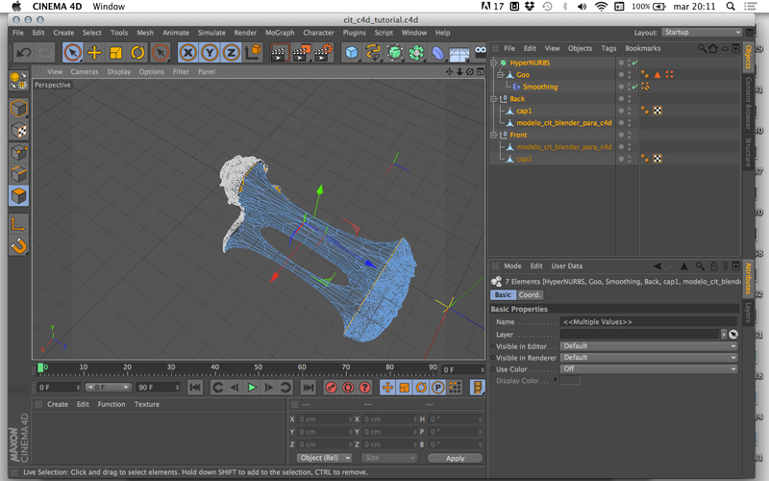Open the Object Manager Tags menu
This screenshot has height=481, width=769.
pos(608,49)
